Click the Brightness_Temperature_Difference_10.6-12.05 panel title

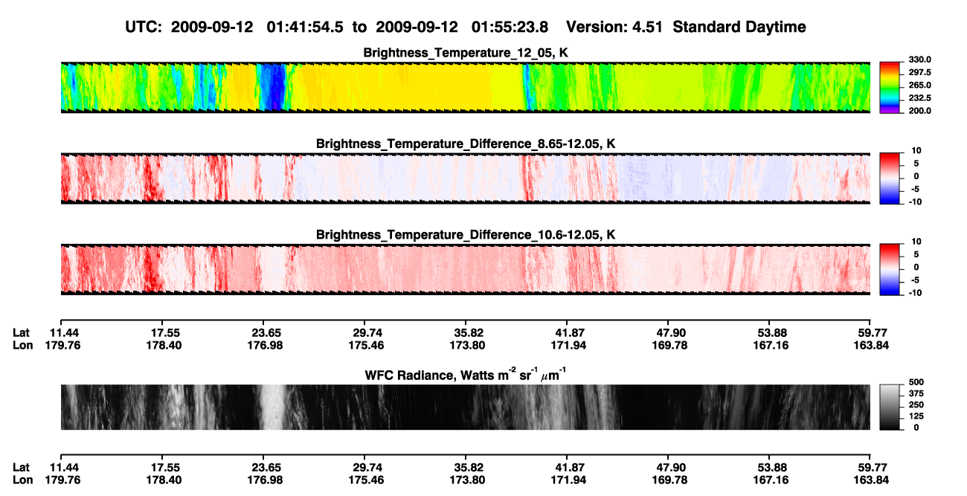(466, 235)
